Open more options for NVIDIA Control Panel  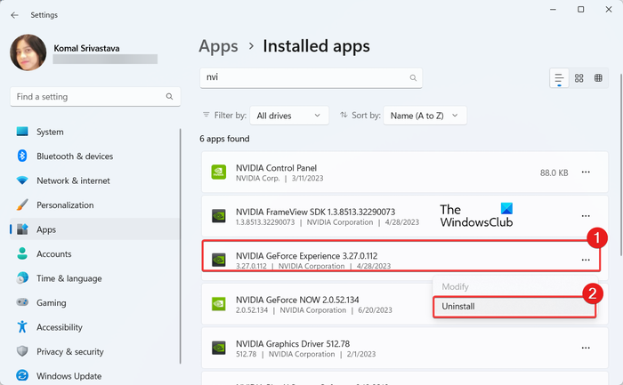[586, 172]
